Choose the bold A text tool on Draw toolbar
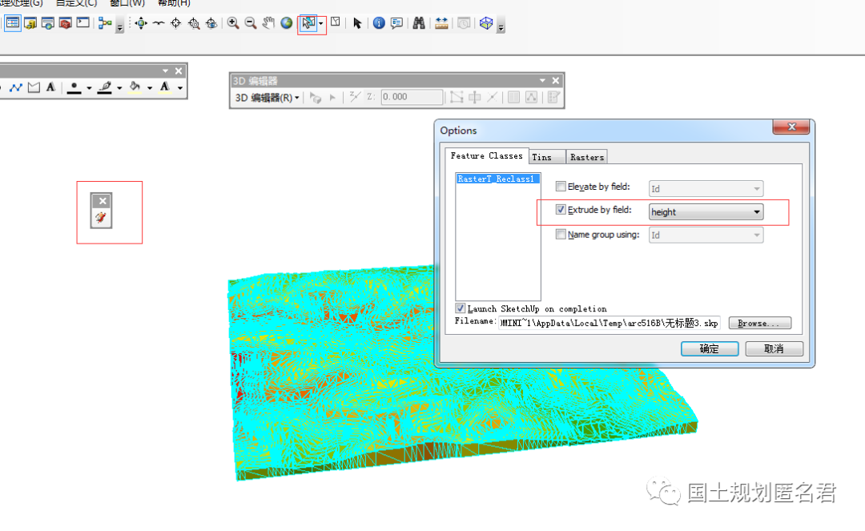The image size is (865, 531). click(50, 87)
